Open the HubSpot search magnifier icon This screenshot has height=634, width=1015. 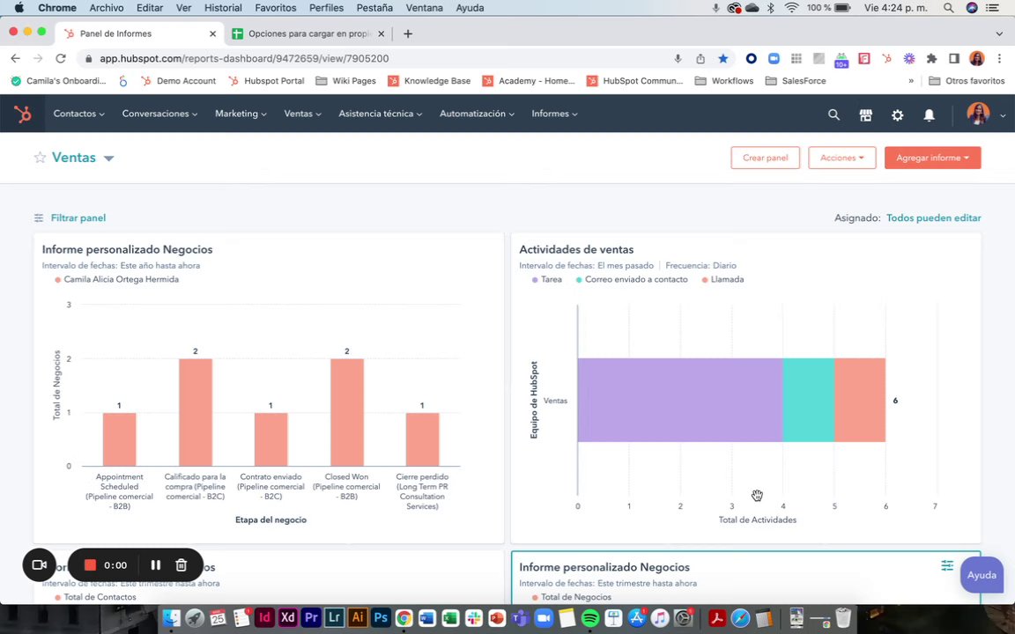pyautogui.click(x=833, y=114)
